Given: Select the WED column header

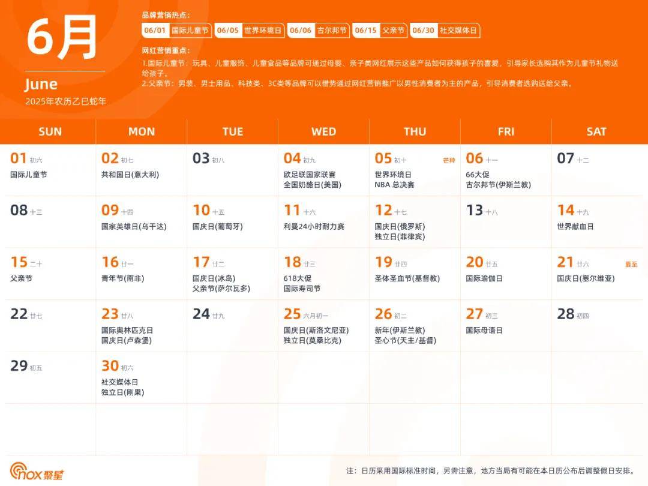Looking at the screenshot, I should pyautogui.click(x=323, y=131).
